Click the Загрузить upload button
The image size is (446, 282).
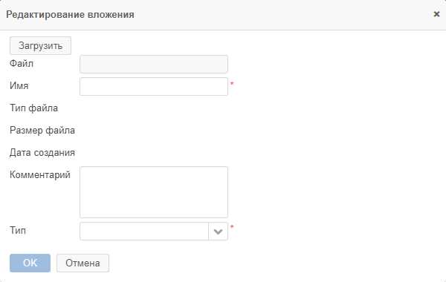[40, 45]
